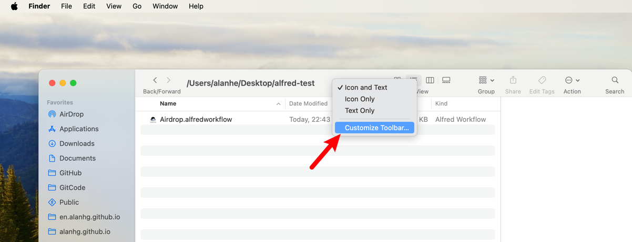
Task: Toggle sort order arrow in Name column
Action: [279, 104]
